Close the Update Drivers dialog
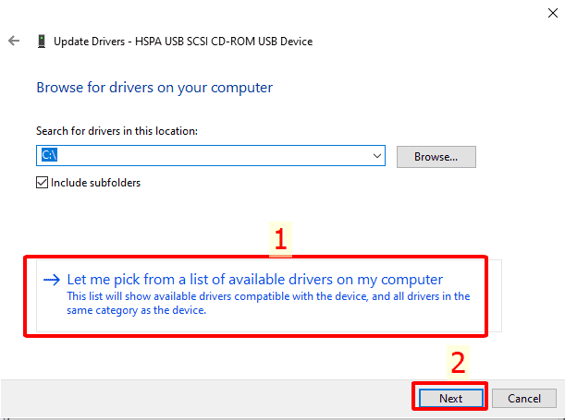Viewport: 565px width, 420px height. [x=552, y=13]
